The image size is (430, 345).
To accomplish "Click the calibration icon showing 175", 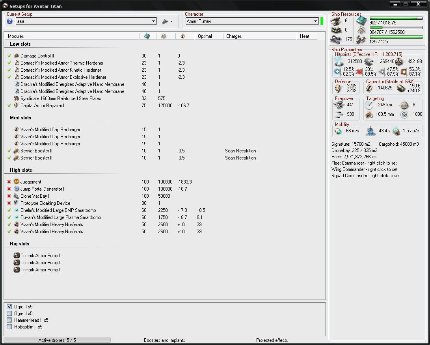I will [x=336, y=40].
